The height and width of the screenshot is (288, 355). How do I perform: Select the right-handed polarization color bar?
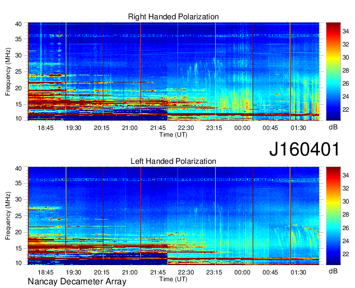click(x=333, y=71)
